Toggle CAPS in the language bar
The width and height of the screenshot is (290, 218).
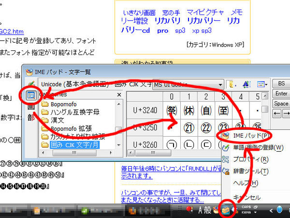[246, 207]
